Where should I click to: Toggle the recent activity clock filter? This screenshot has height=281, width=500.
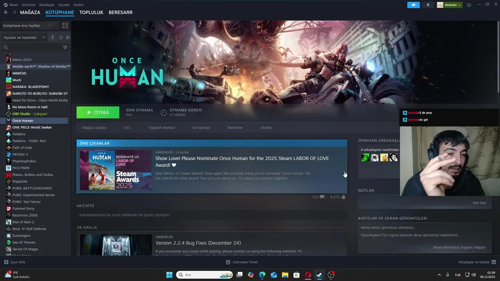pyautogui.click(x=61, y=37)
